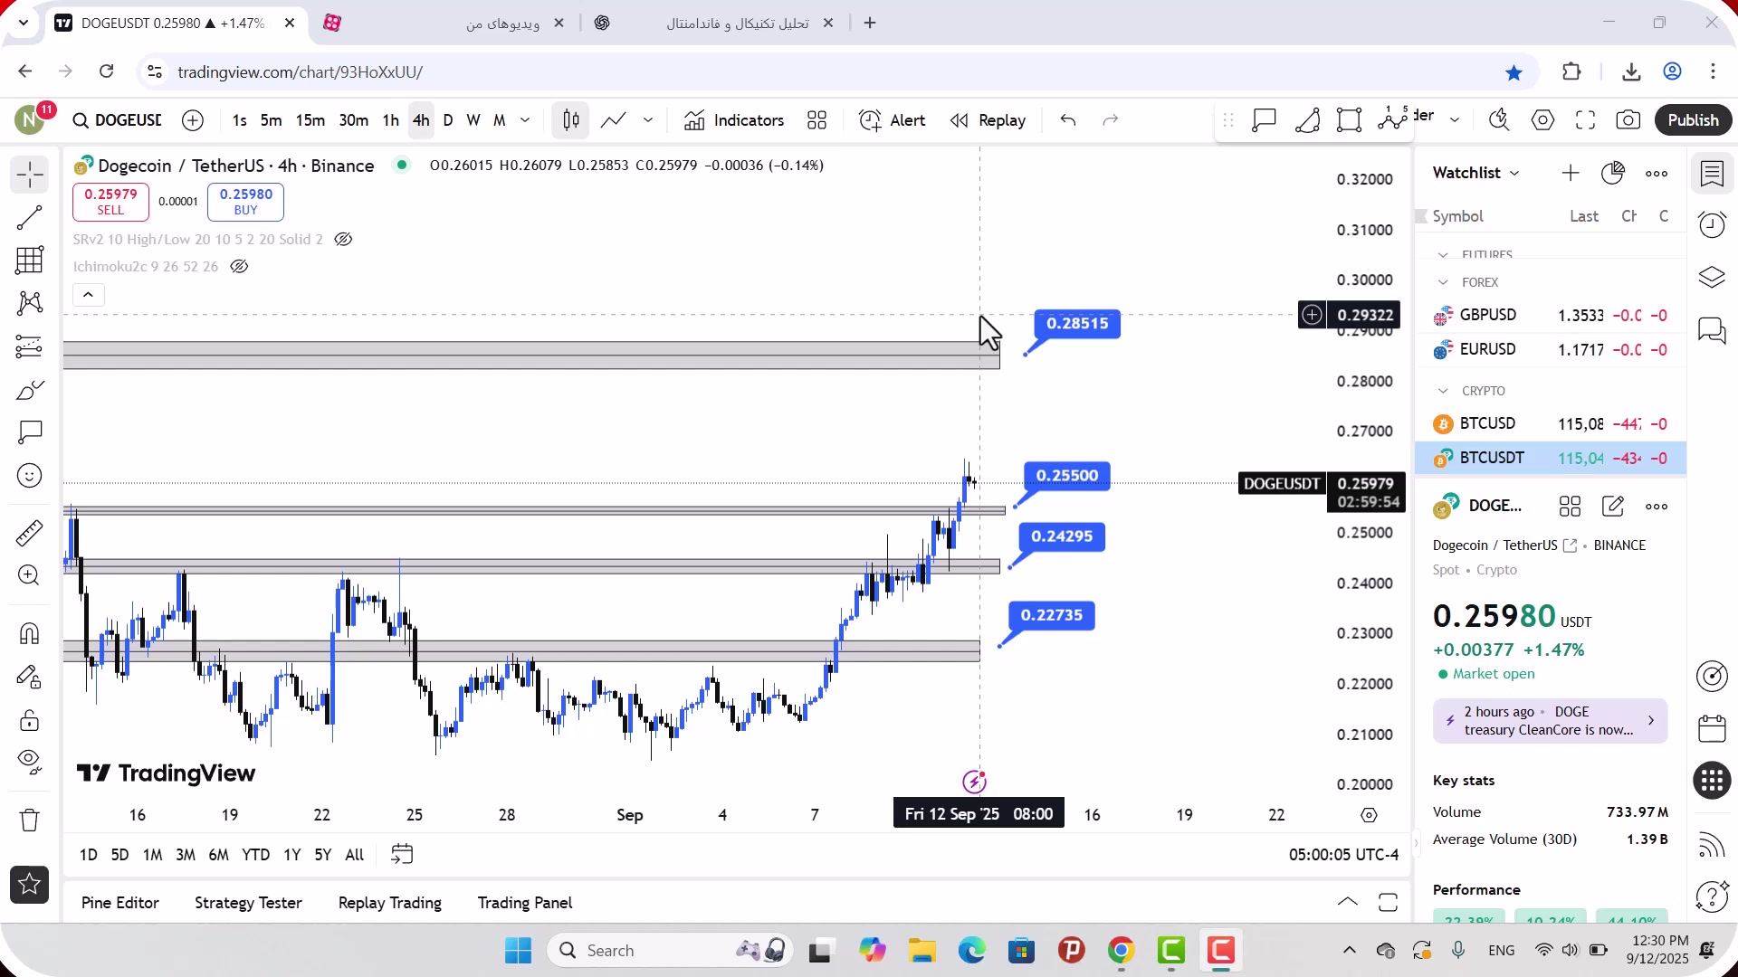The width and height of the screenshot is (1738, 977).
Task: Collapse the bottom panel chevron
Action: [1348, 902]
